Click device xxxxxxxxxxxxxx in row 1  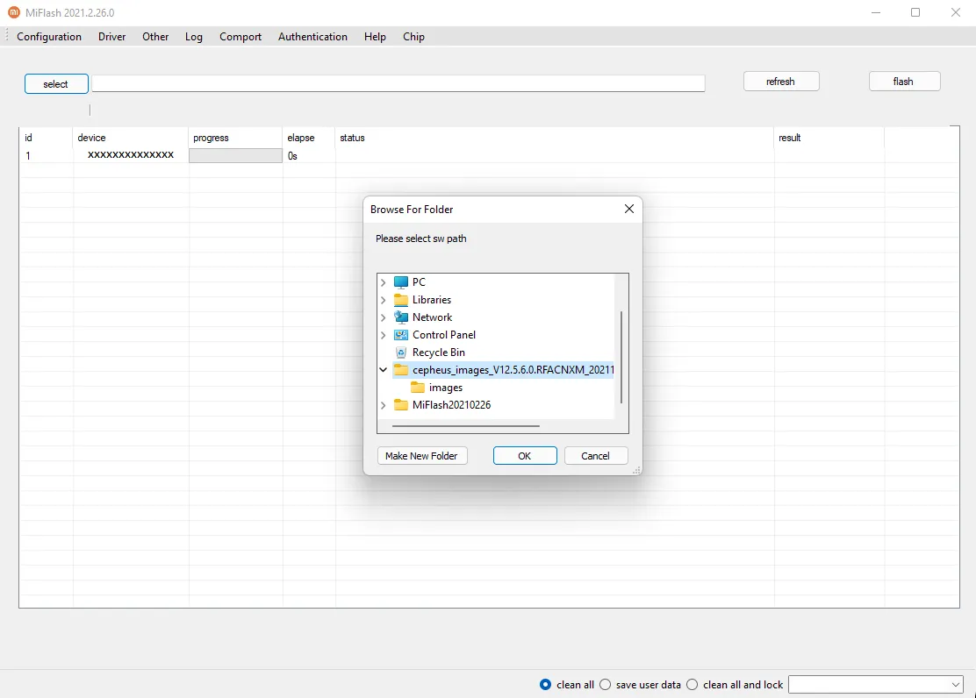[x=131, y=155]
